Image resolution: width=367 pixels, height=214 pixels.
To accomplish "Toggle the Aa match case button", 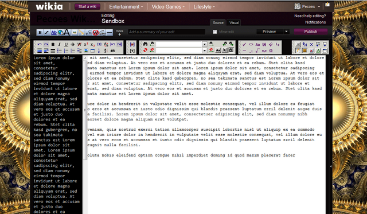I will (218, 50).
